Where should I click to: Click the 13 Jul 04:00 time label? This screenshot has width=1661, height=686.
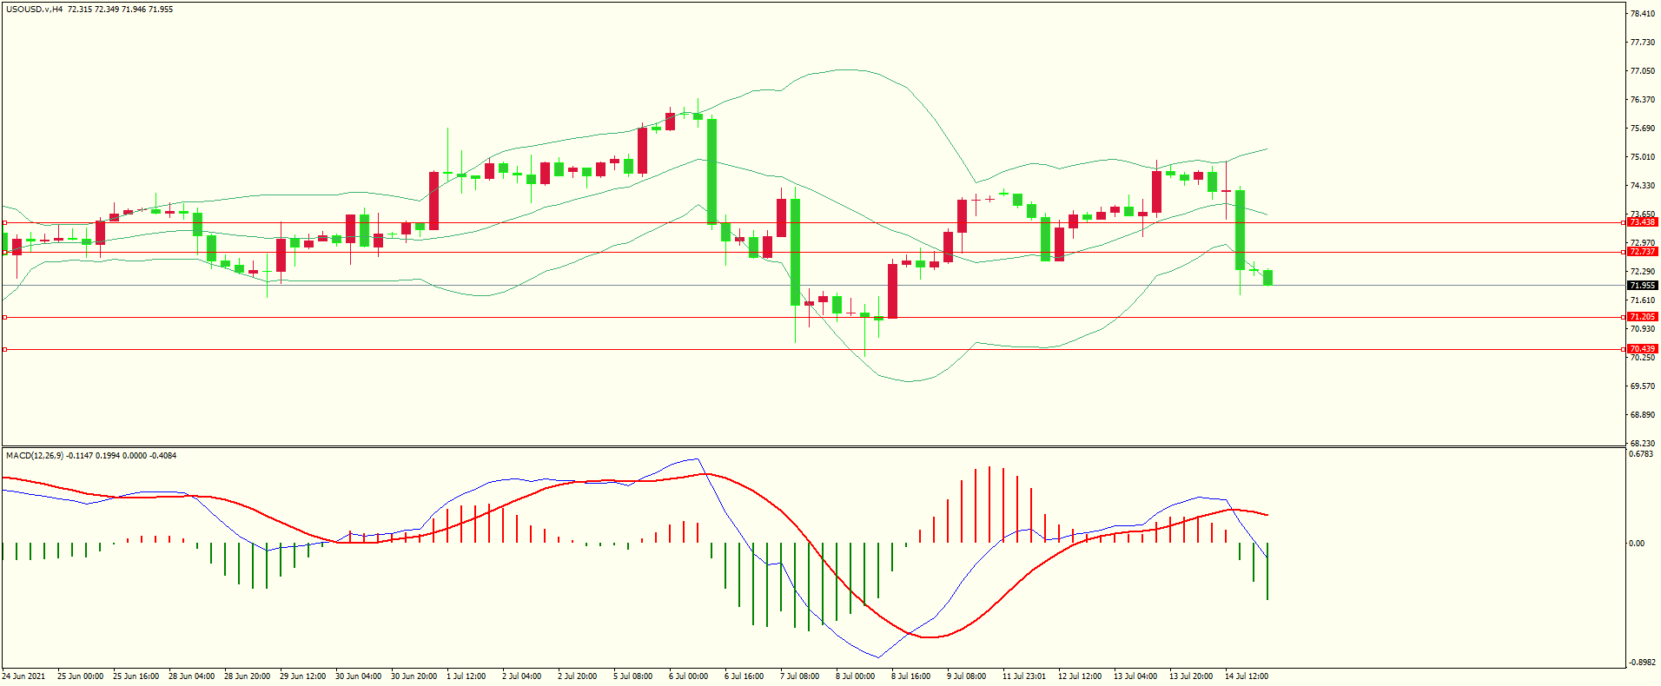pyautogui.click(x=1135, y=676)
